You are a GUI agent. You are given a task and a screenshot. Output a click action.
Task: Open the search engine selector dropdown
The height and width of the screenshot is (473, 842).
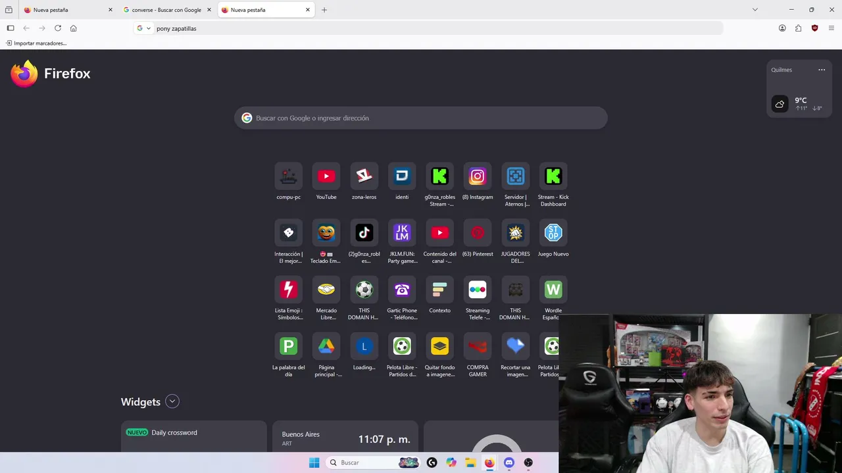click(x=144, y=28)
